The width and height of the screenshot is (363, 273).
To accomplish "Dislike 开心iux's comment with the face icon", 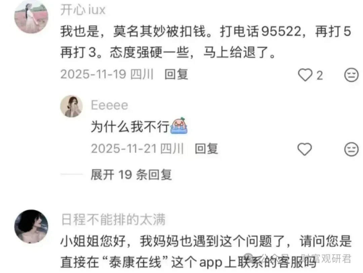I will coord(352,75).
